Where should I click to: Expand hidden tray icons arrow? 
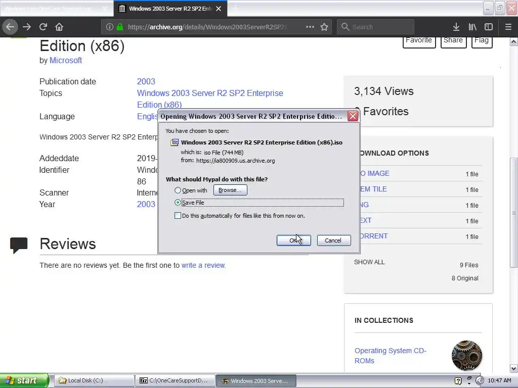click(480, 381)
